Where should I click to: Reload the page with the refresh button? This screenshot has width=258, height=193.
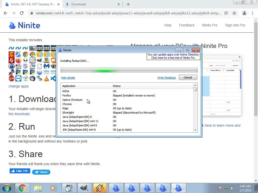22,13
